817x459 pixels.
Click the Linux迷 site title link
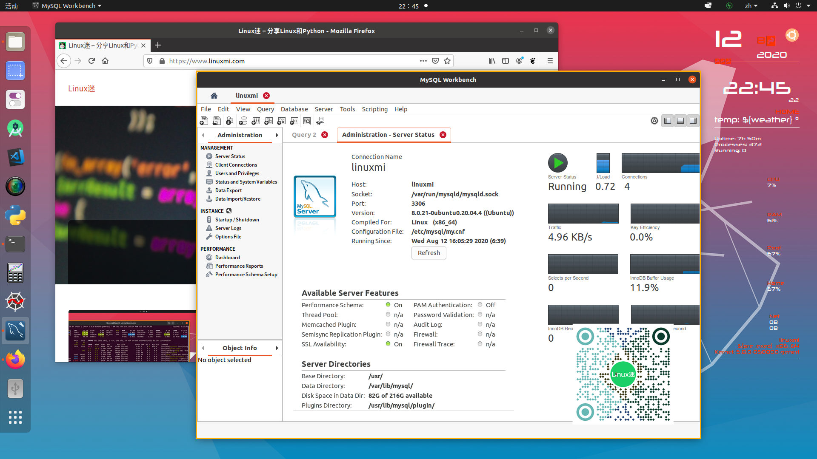click(x=82, y=88)
